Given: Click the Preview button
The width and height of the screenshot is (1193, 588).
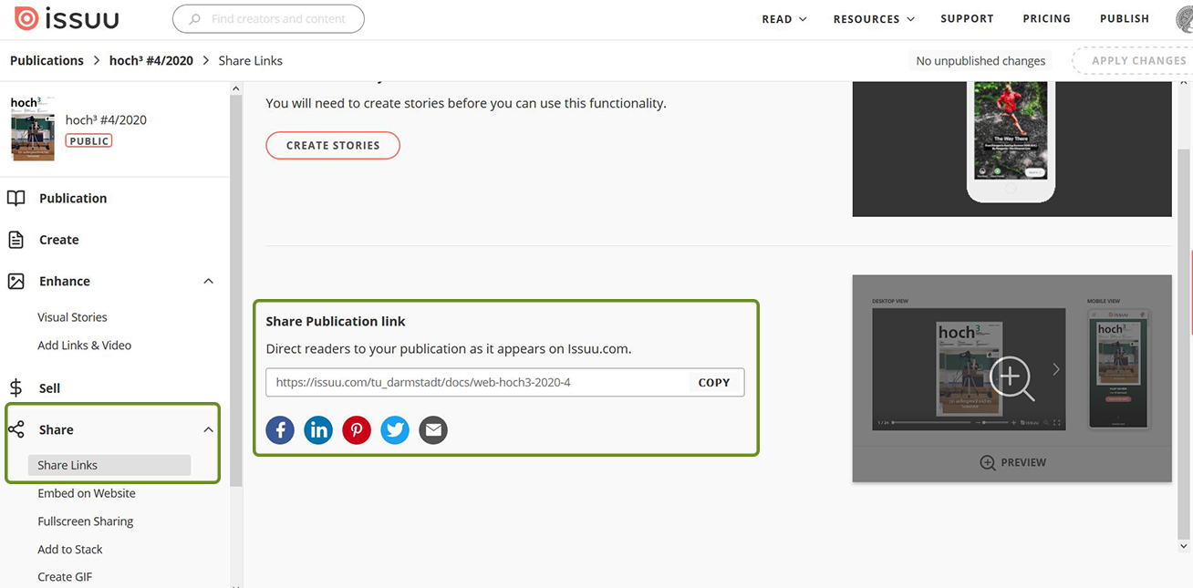Looking at the screenshot, I should pyautogui.click(x=1012, y=462).
